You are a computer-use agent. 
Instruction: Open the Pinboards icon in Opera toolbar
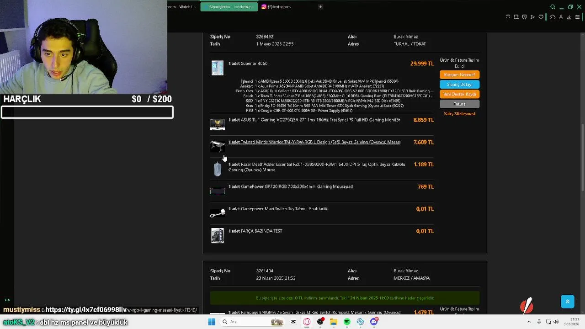[x=508, y=17]
